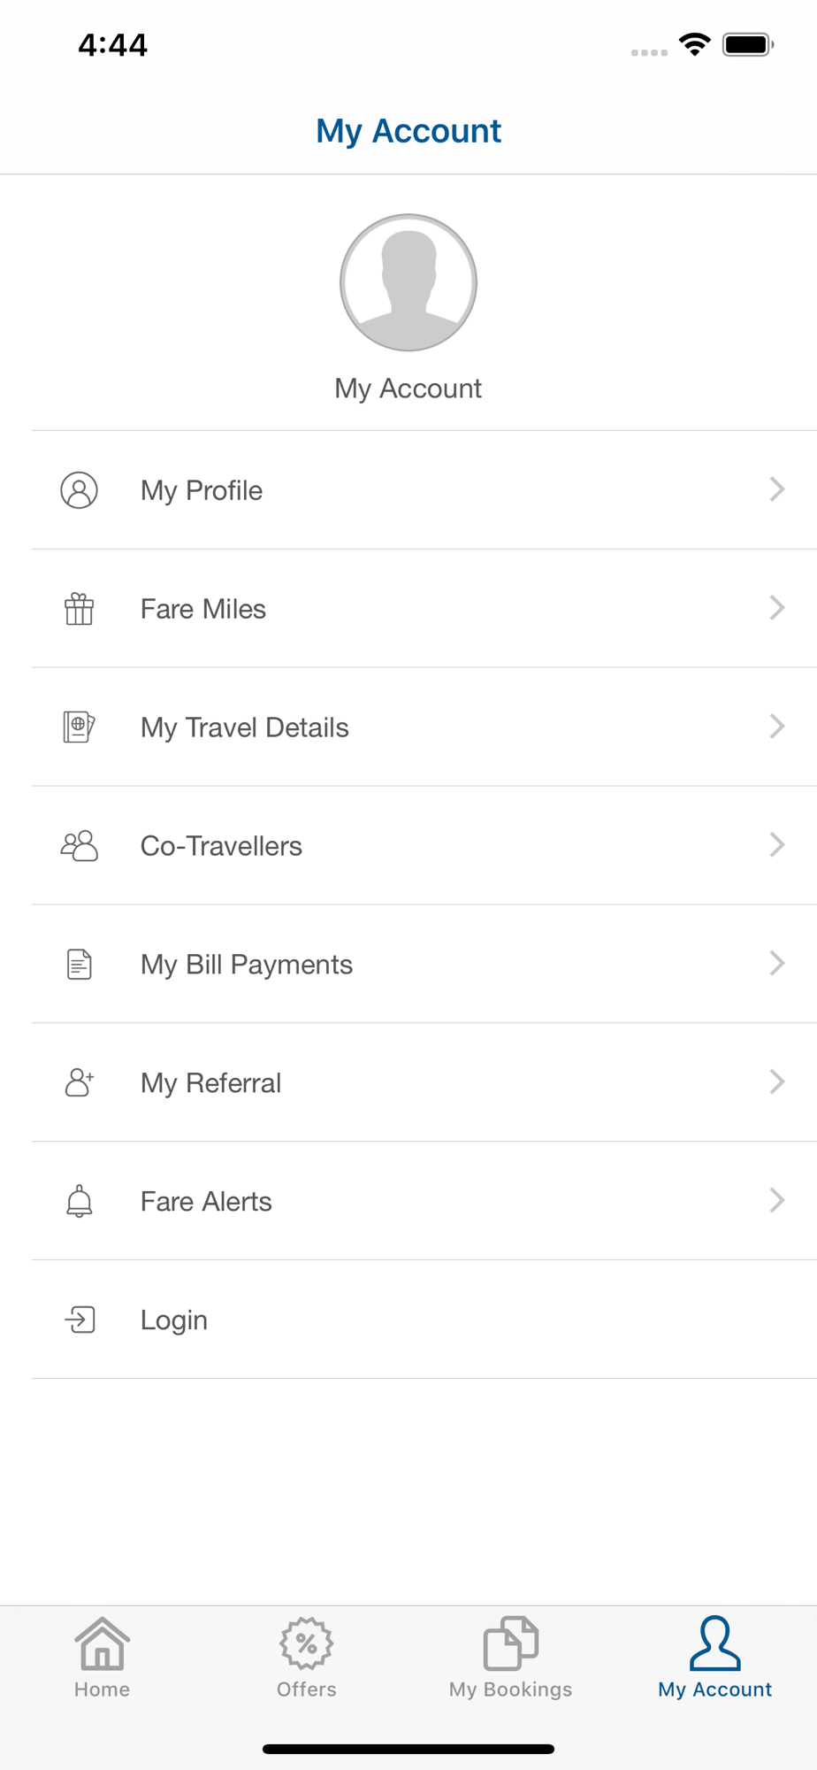The height and width of the screenshot is (1770, 817).
Task: Hit the Fare Alerts chevron arrow
Action: 776,1200
